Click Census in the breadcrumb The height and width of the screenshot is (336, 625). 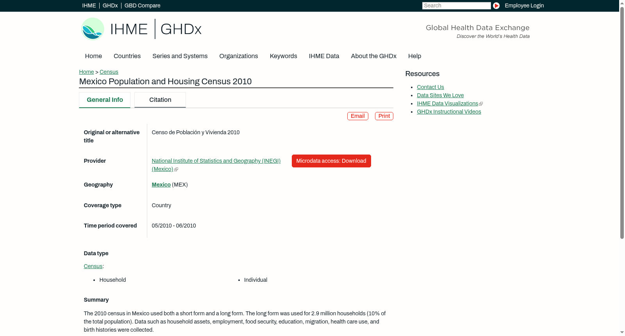click(x=109, y=72)
